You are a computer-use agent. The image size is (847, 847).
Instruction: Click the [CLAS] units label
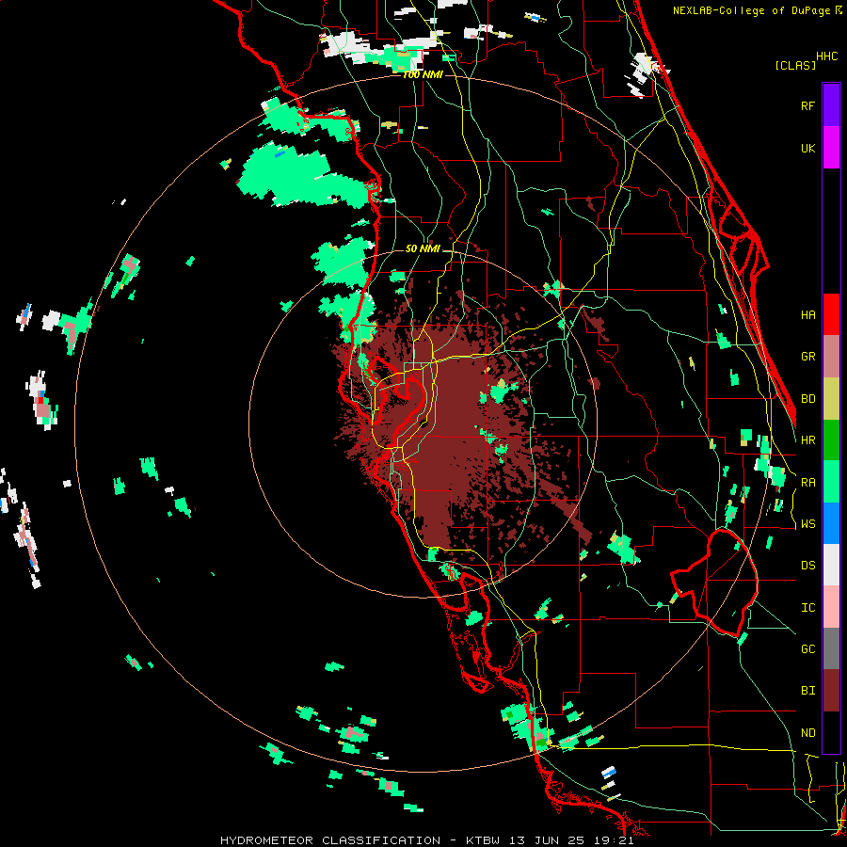pyautogui.click(x=795, y=66)
